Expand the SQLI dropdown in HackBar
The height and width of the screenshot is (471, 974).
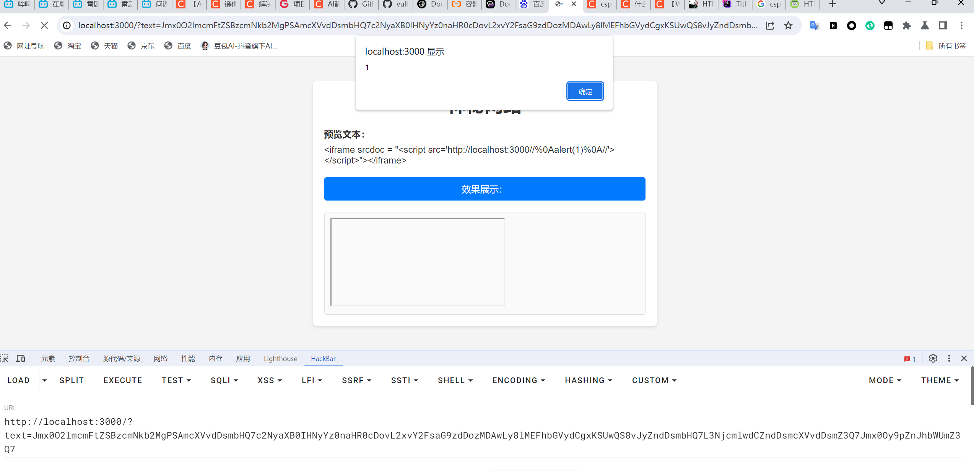click(224, 380)
